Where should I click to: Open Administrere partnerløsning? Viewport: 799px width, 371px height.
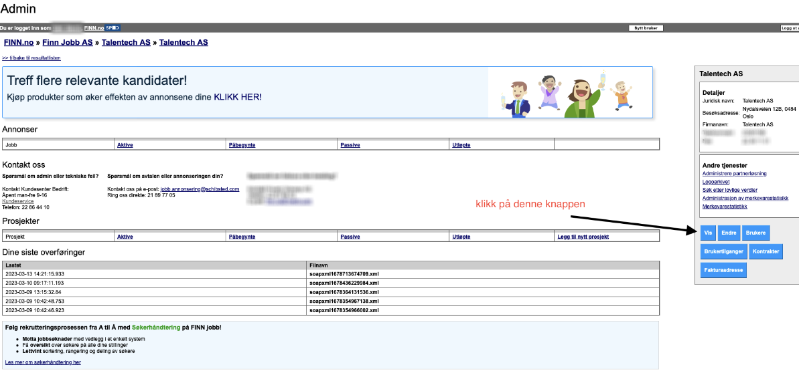734,174
